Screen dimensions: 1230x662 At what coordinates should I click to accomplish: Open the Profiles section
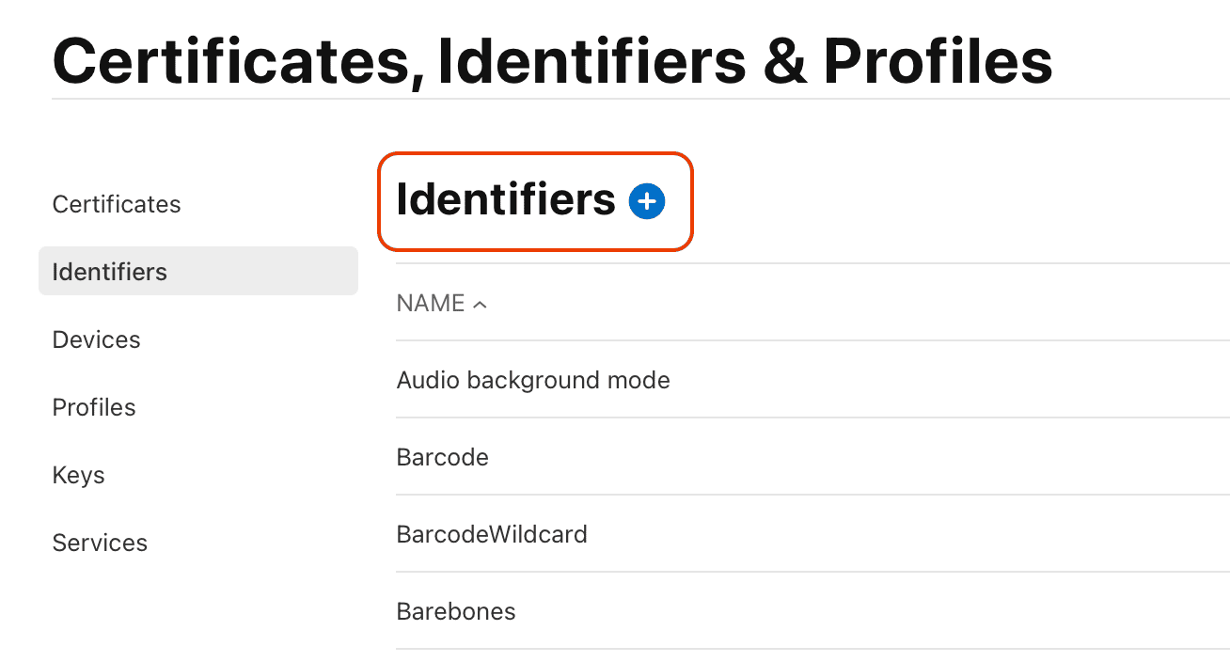[93, 407]
